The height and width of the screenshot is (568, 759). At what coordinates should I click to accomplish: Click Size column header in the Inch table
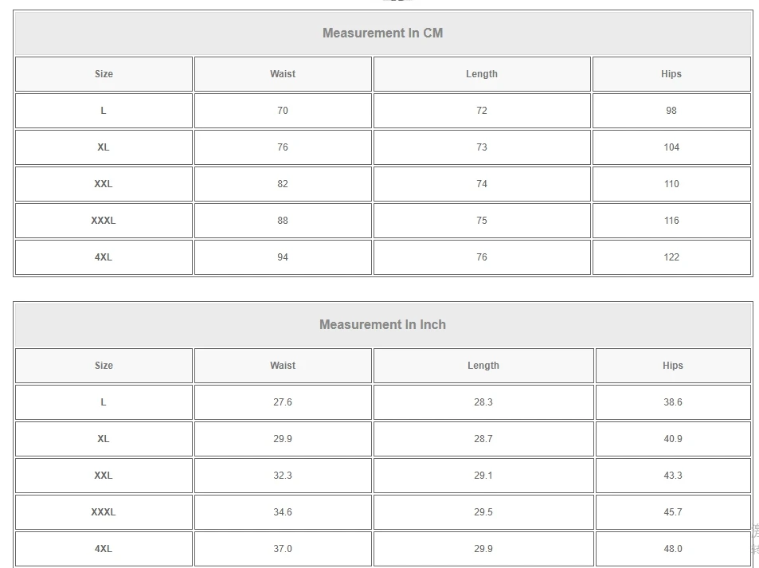coord(104,366)
